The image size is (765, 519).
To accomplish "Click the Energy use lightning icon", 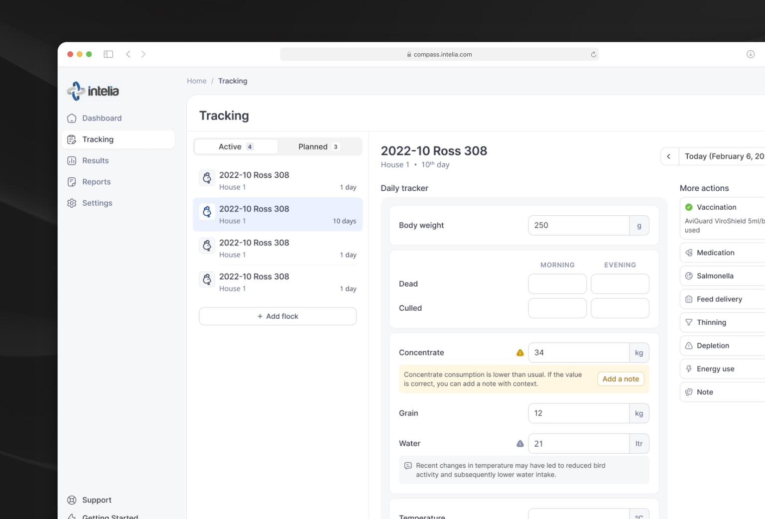I will click(x=689, y=369).
